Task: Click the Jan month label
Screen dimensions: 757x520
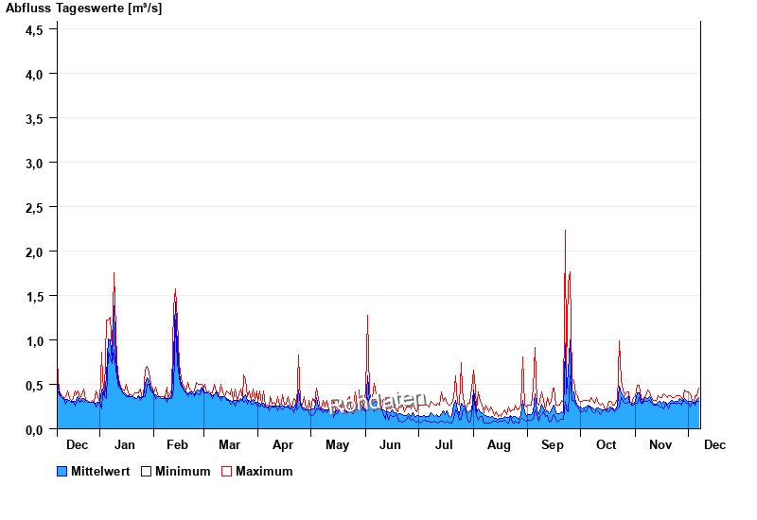Action: pos(124,445)
